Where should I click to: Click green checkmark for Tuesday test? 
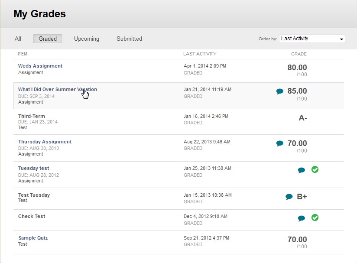coord(315,169)
